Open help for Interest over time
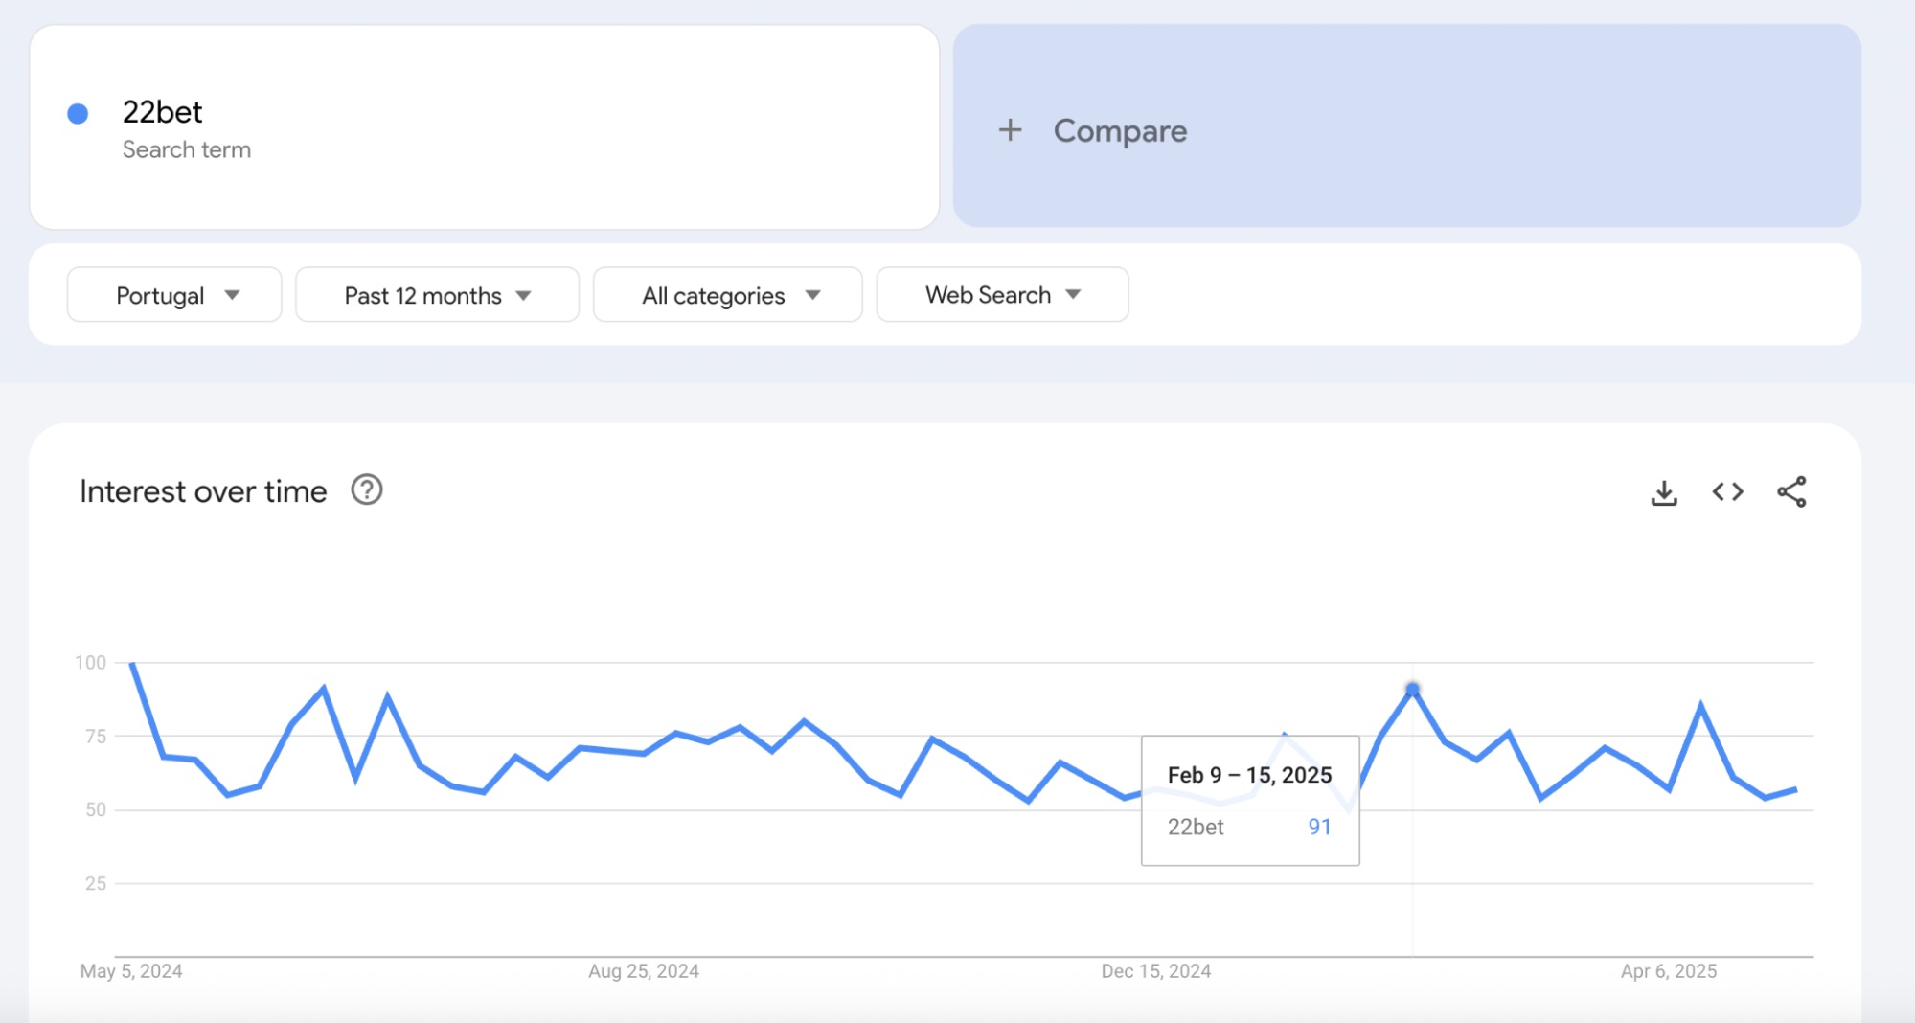 coord(367,489)
